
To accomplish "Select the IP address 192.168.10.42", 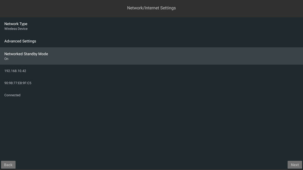I will (x=15, y=71).
